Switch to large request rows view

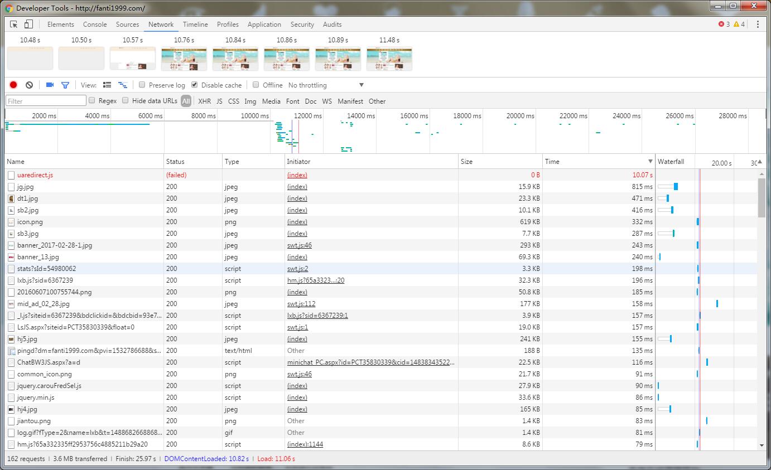click(x=107, y=85)
